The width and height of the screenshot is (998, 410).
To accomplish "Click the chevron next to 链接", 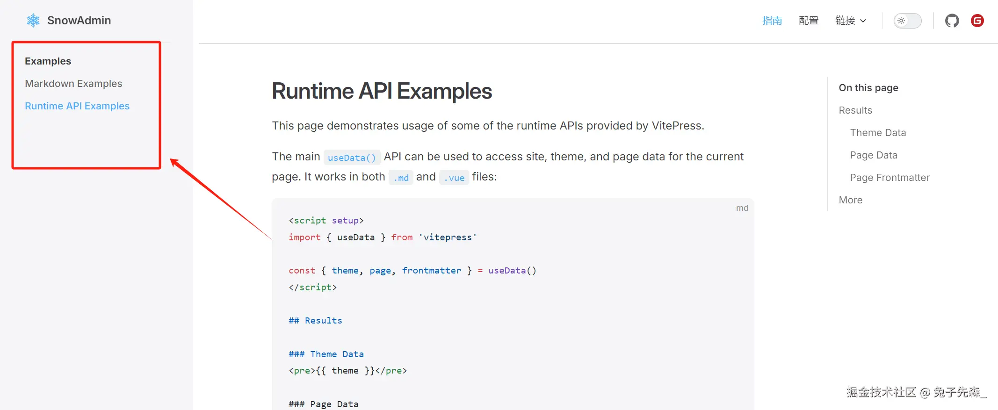I will (863, 21).
